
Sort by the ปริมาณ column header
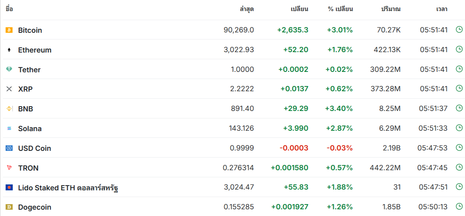[391, 9]
